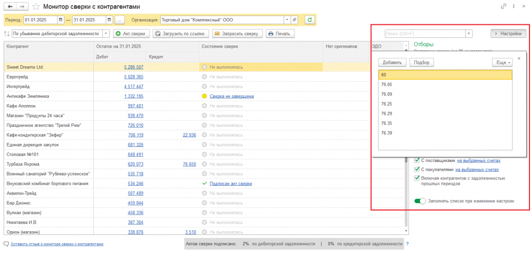
Task: Open calendar for start date 01.01.2025
Action: 60,20
